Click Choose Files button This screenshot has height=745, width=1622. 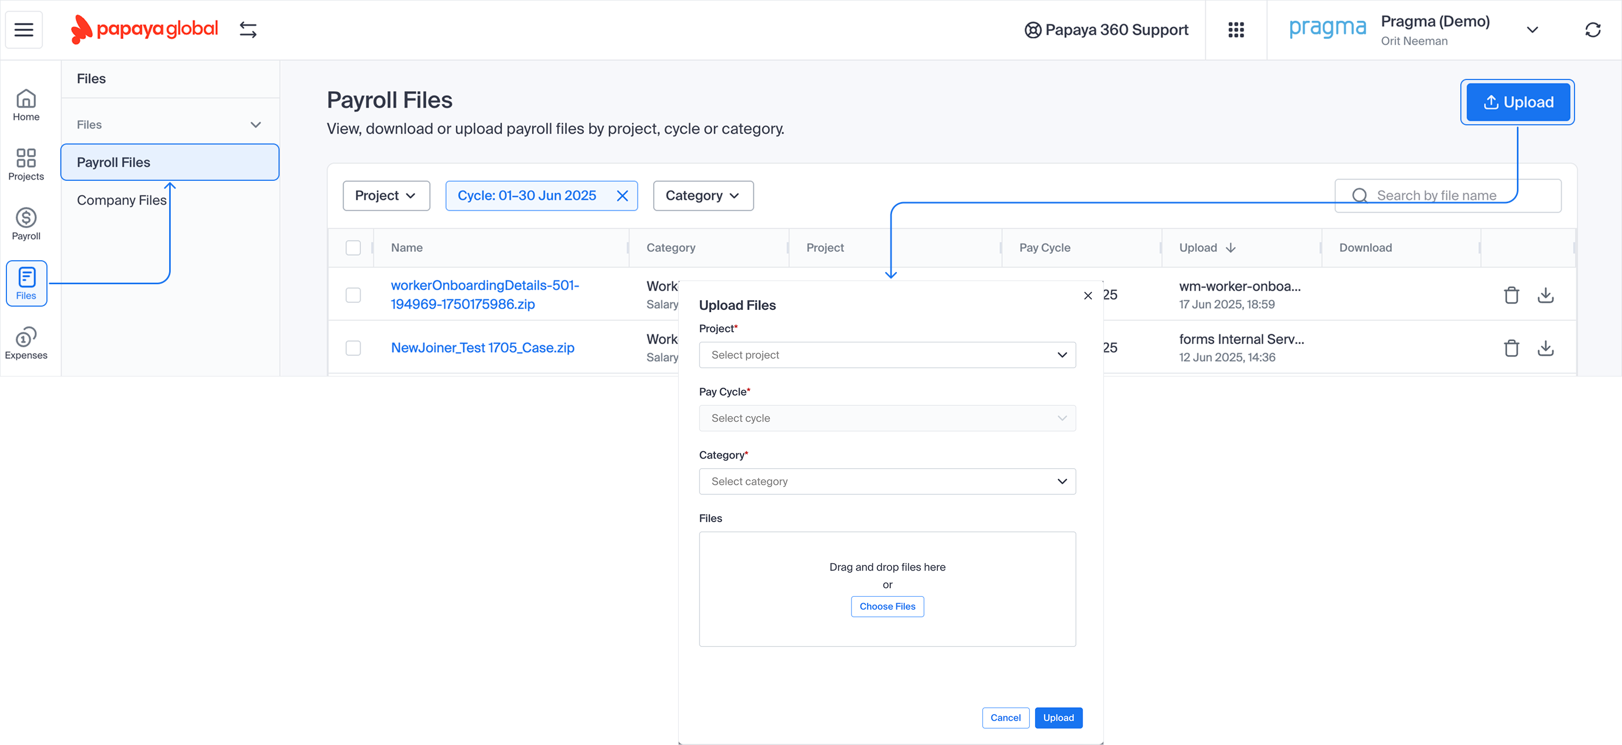tap(887, 606)
